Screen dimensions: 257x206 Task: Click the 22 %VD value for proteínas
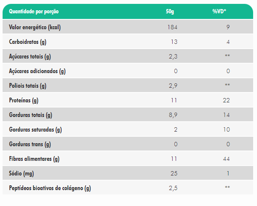pos(226,100)
